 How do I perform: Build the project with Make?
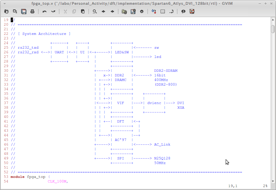pyautogui.click(x=153, y=12)
